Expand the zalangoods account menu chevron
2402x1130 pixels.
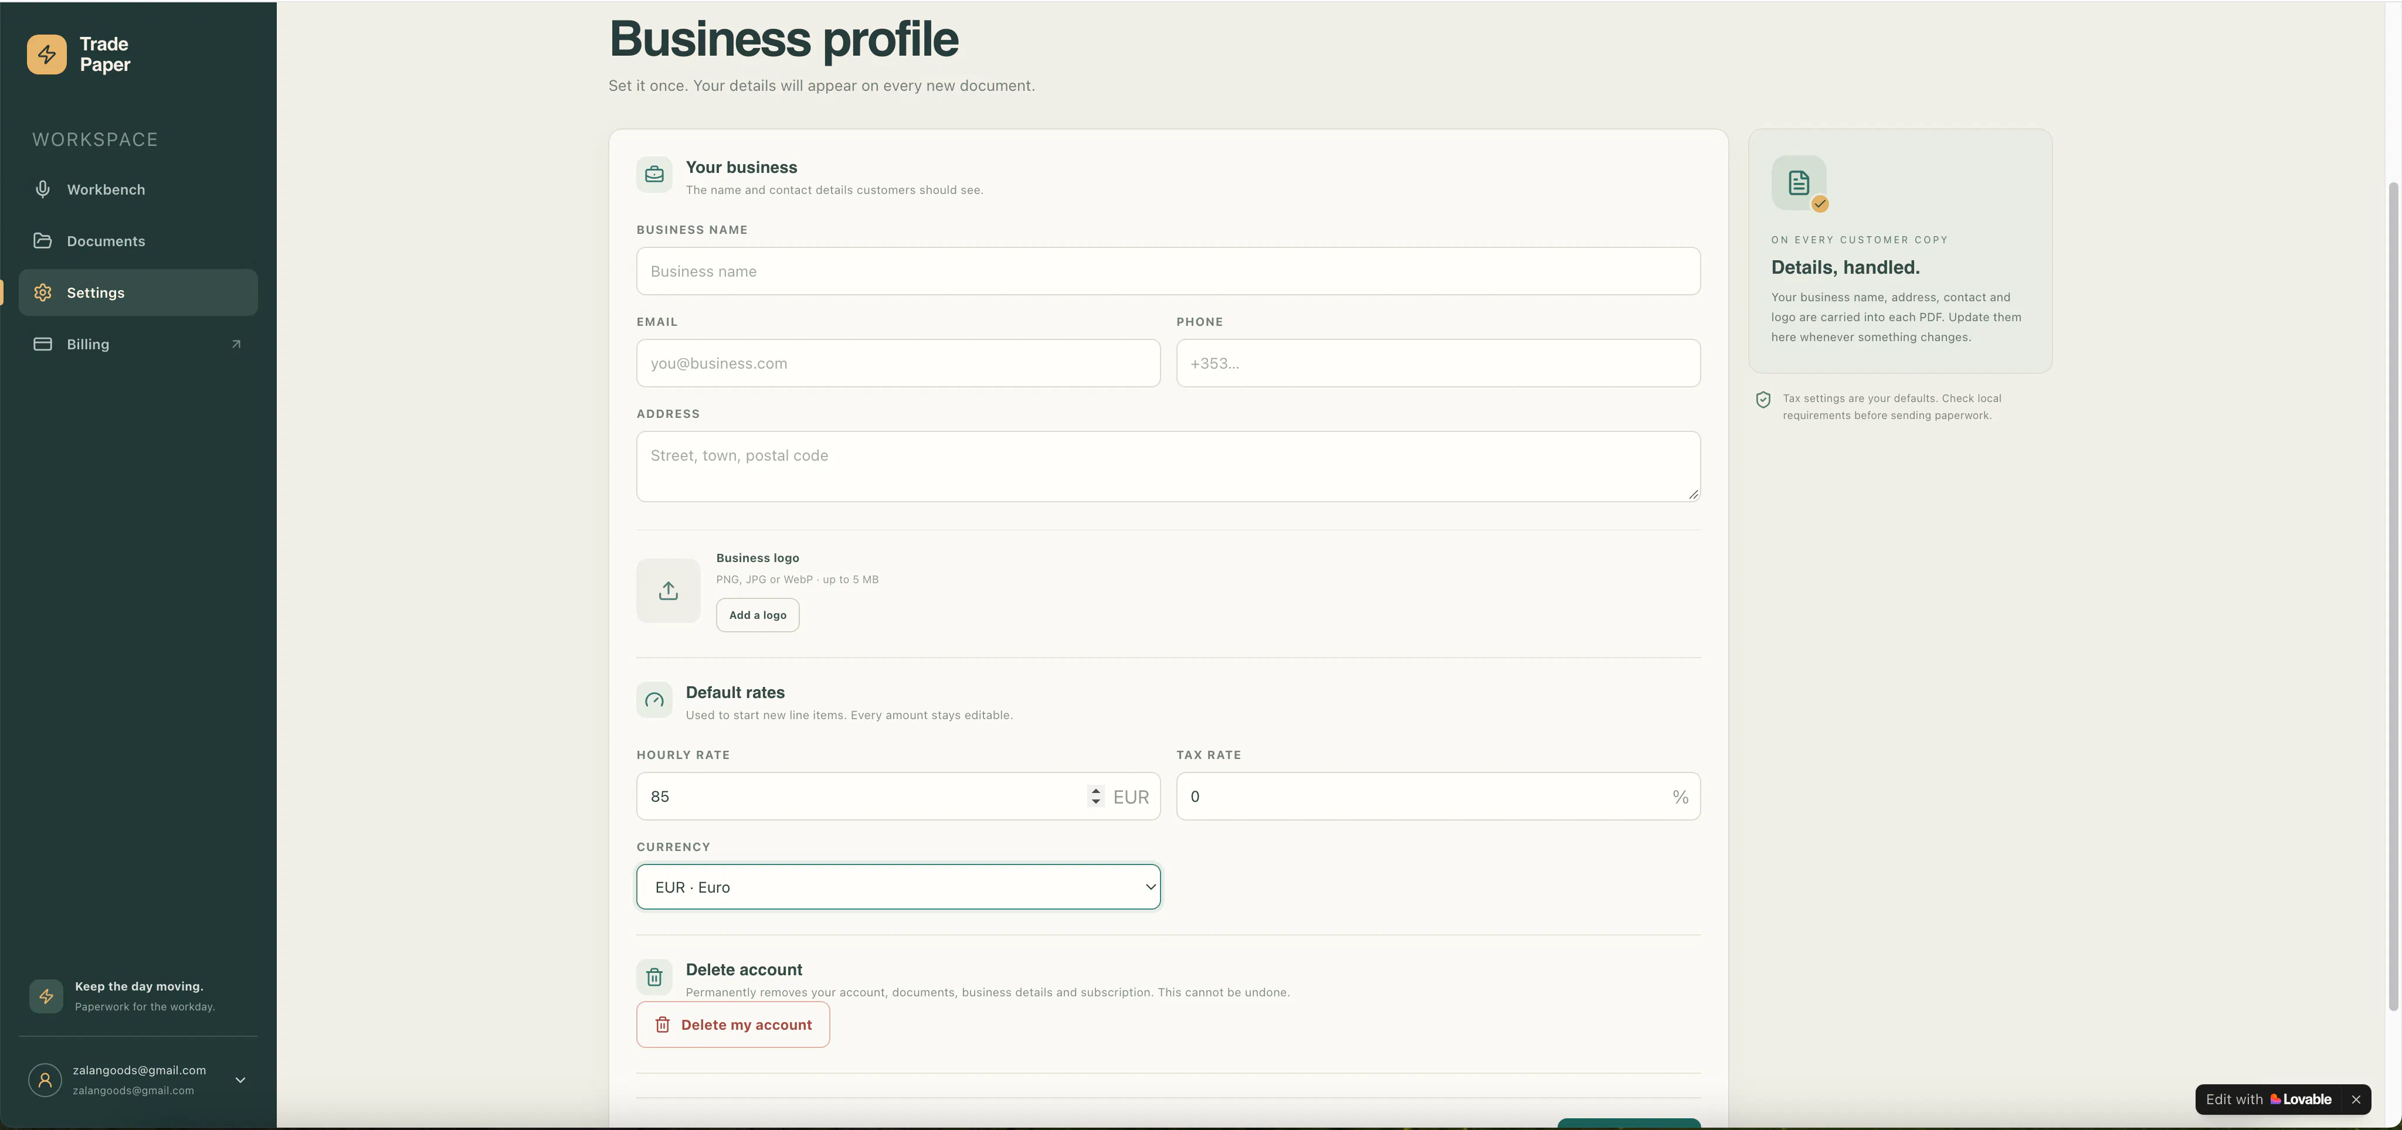coord(240,1080)
